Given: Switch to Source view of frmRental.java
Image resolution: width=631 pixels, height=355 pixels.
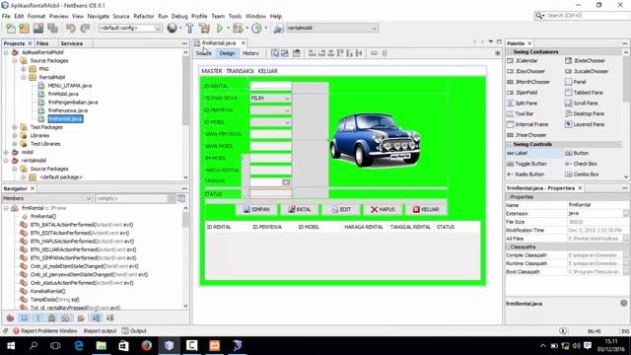Looking at the screenshot, I should [x=204, y=53].
